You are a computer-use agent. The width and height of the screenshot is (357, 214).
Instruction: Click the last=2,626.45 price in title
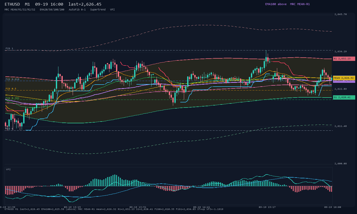[x=85, y=4]
